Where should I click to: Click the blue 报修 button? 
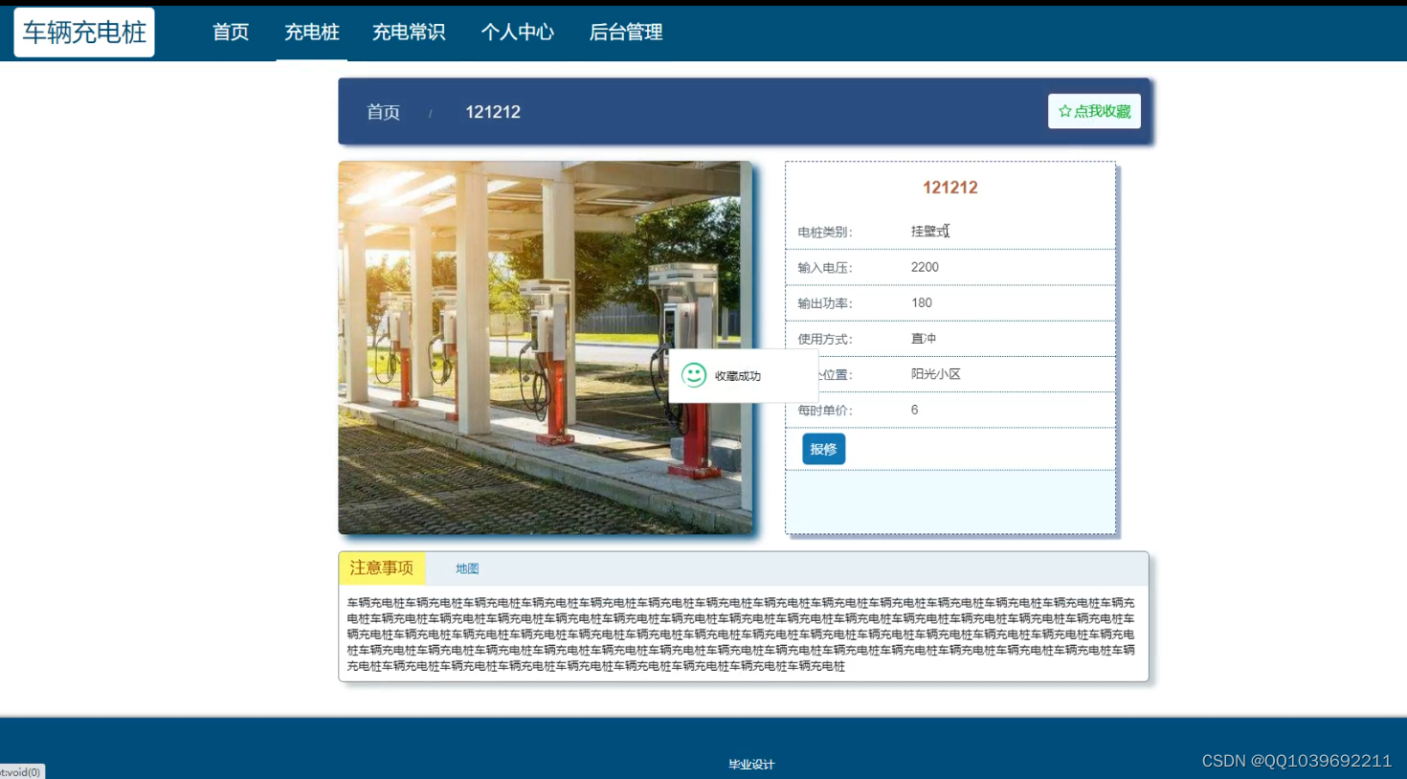coord(823,449)
